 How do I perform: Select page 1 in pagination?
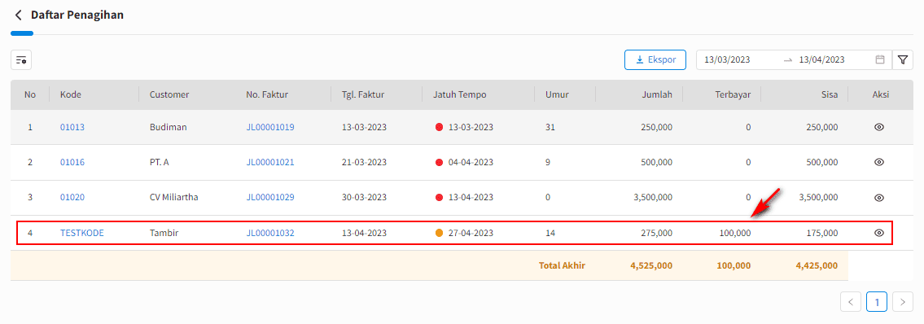point(876,302)
